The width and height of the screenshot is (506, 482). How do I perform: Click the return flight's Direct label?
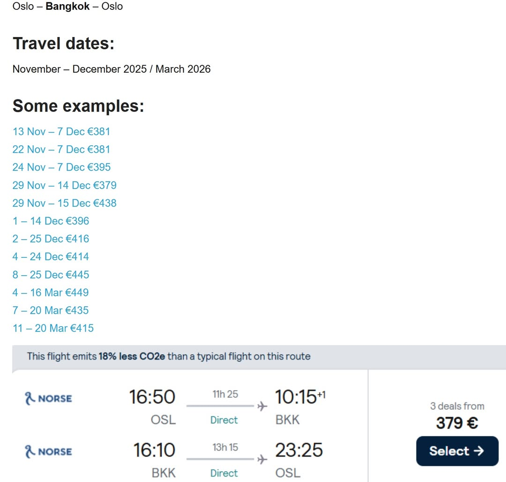tap(224, 473)
